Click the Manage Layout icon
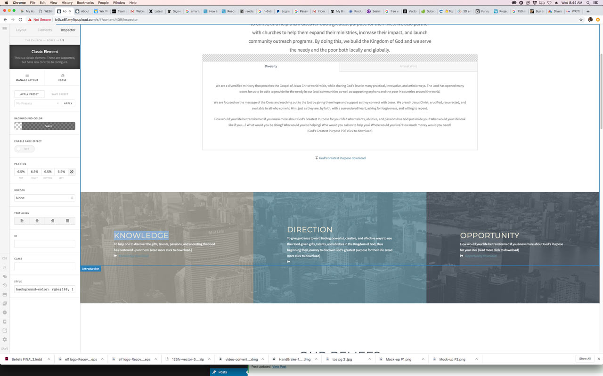This screenshot has height=376, width=603. point(27,75)
